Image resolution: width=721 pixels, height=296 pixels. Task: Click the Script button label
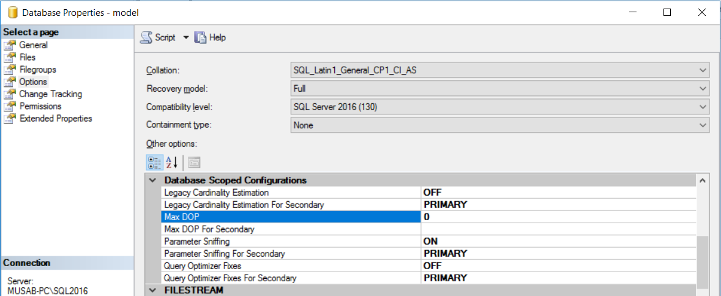click(165, 38)
